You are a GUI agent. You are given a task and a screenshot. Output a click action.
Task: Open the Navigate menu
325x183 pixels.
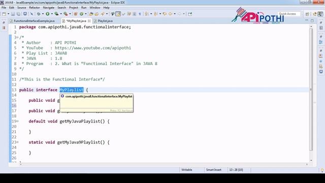[x=49, y=8]
